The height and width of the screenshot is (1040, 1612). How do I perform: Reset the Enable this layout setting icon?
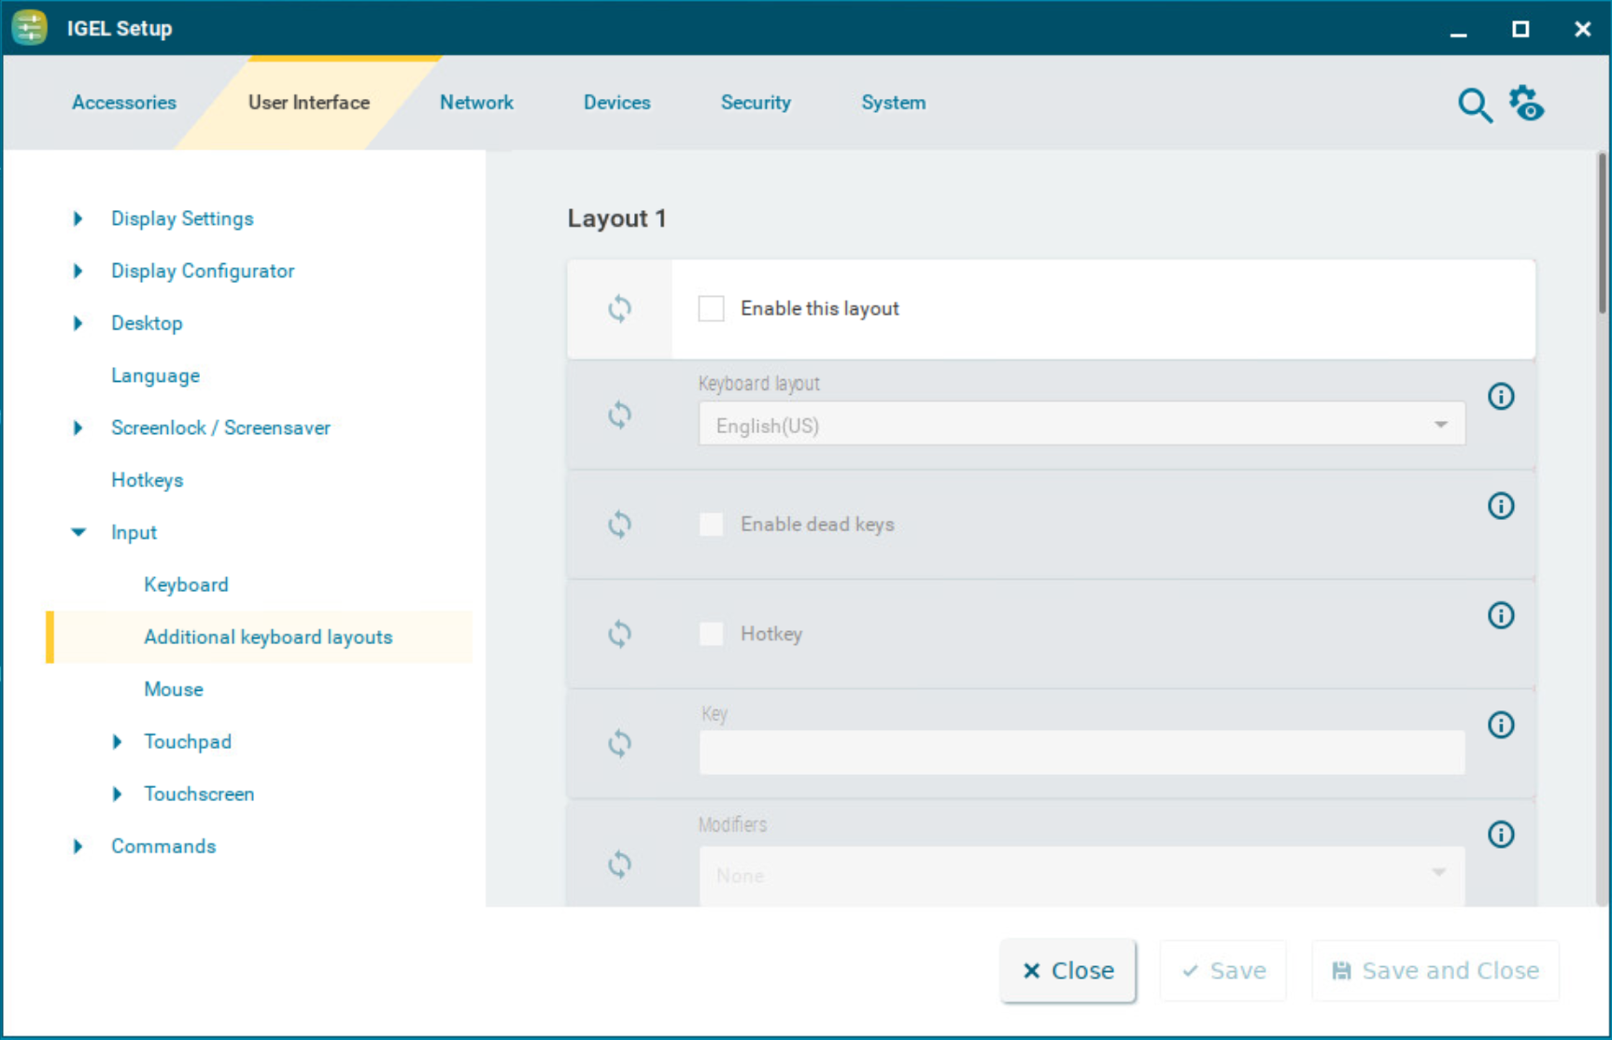619,309
